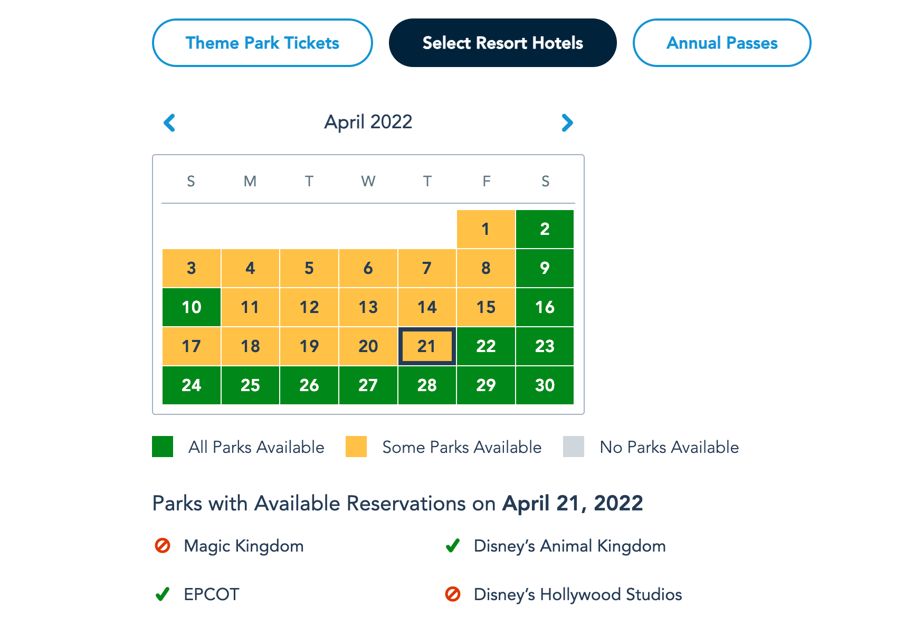914x626 pixels.
Task: Click yellow Some Parks Available swatch
Action: point(356,447)
